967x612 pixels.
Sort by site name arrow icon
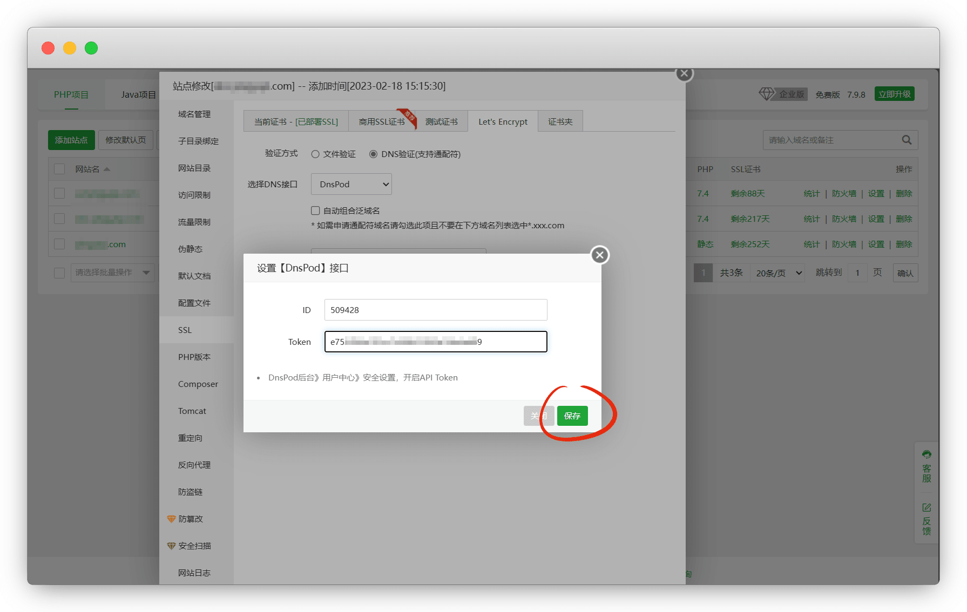[x=107, y=169]
